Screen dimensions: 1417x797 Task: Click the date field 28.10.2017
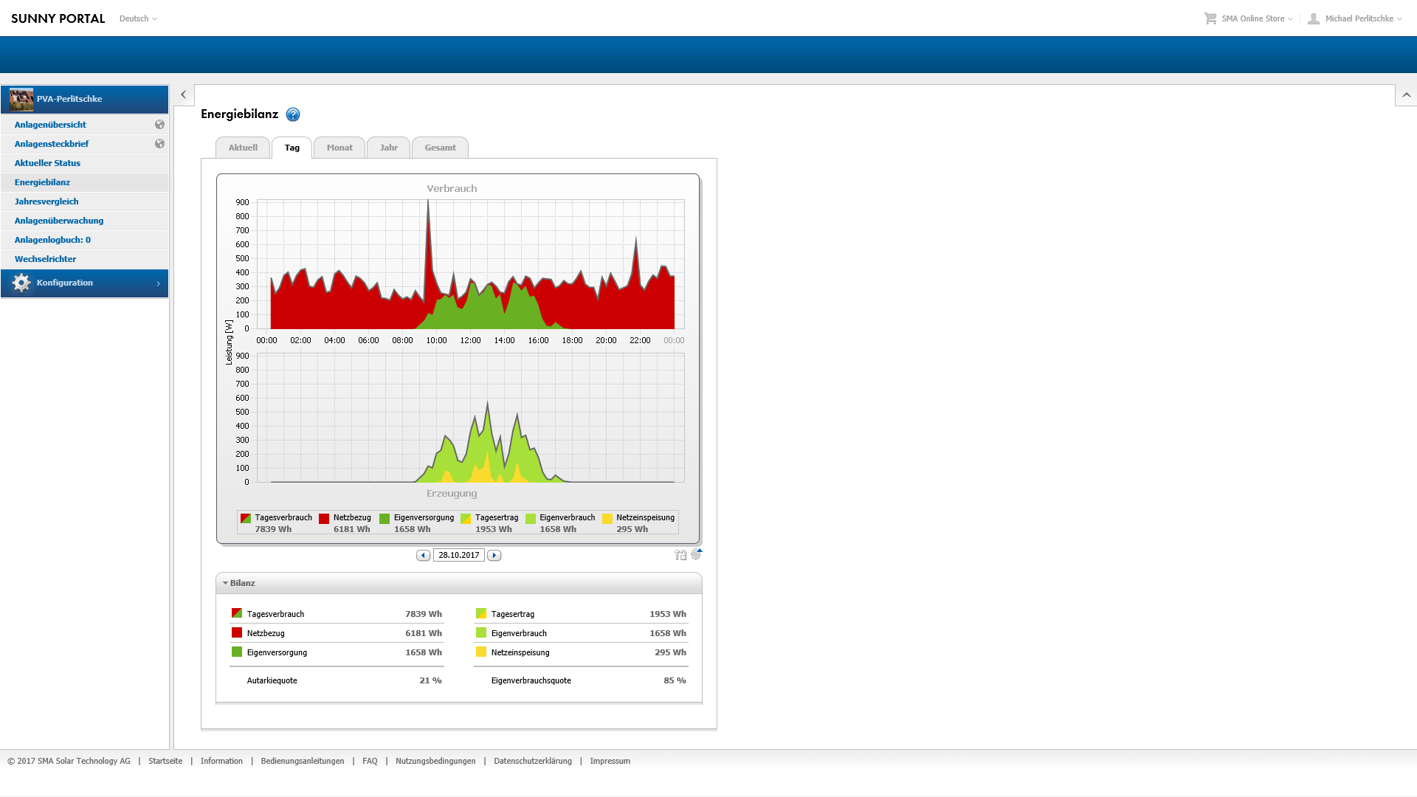click(x=458, y=555)
